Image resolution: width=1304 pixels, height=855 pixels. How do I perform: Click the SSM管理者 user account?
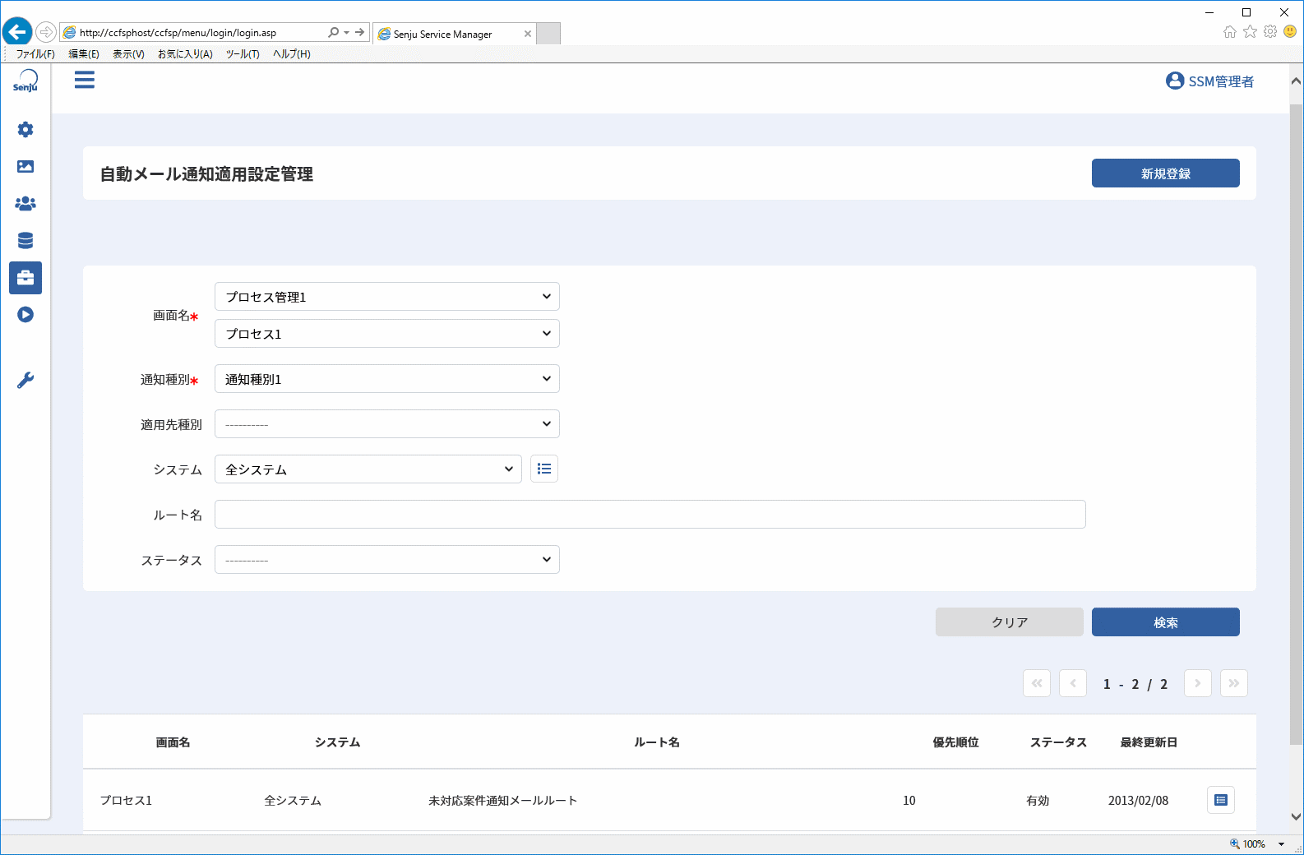point(1209,81)
